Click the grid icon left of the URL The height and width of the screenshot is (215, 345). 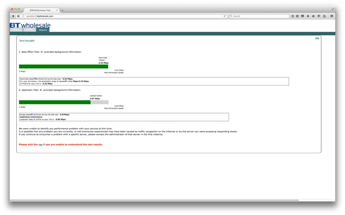19,16
